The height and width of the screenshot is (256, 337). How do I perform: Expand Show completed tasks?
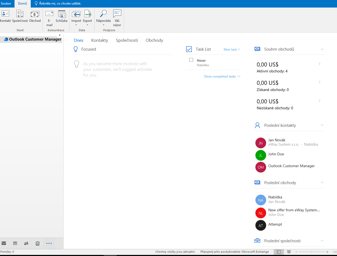(222, 76)
